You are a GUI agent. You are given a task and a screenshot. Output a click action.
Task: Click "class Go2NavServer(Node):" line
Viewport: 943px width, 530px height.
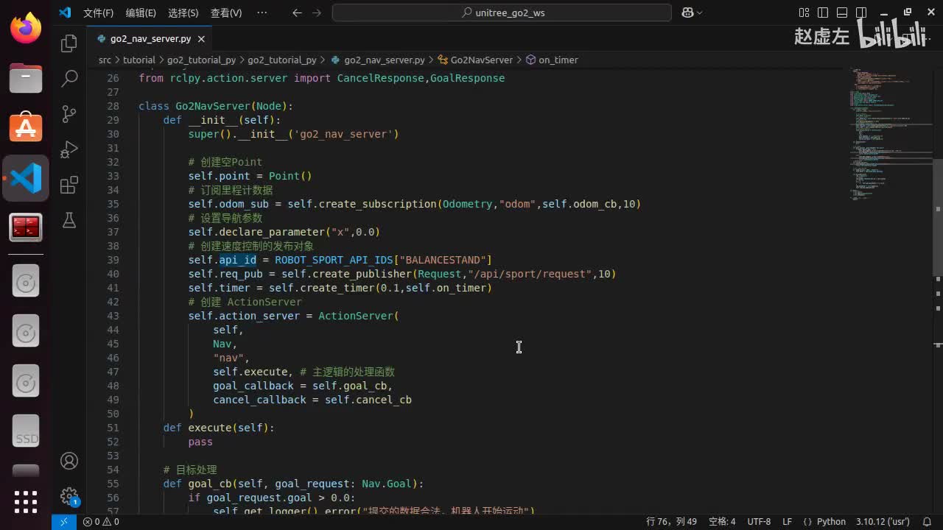coord(216,106)
